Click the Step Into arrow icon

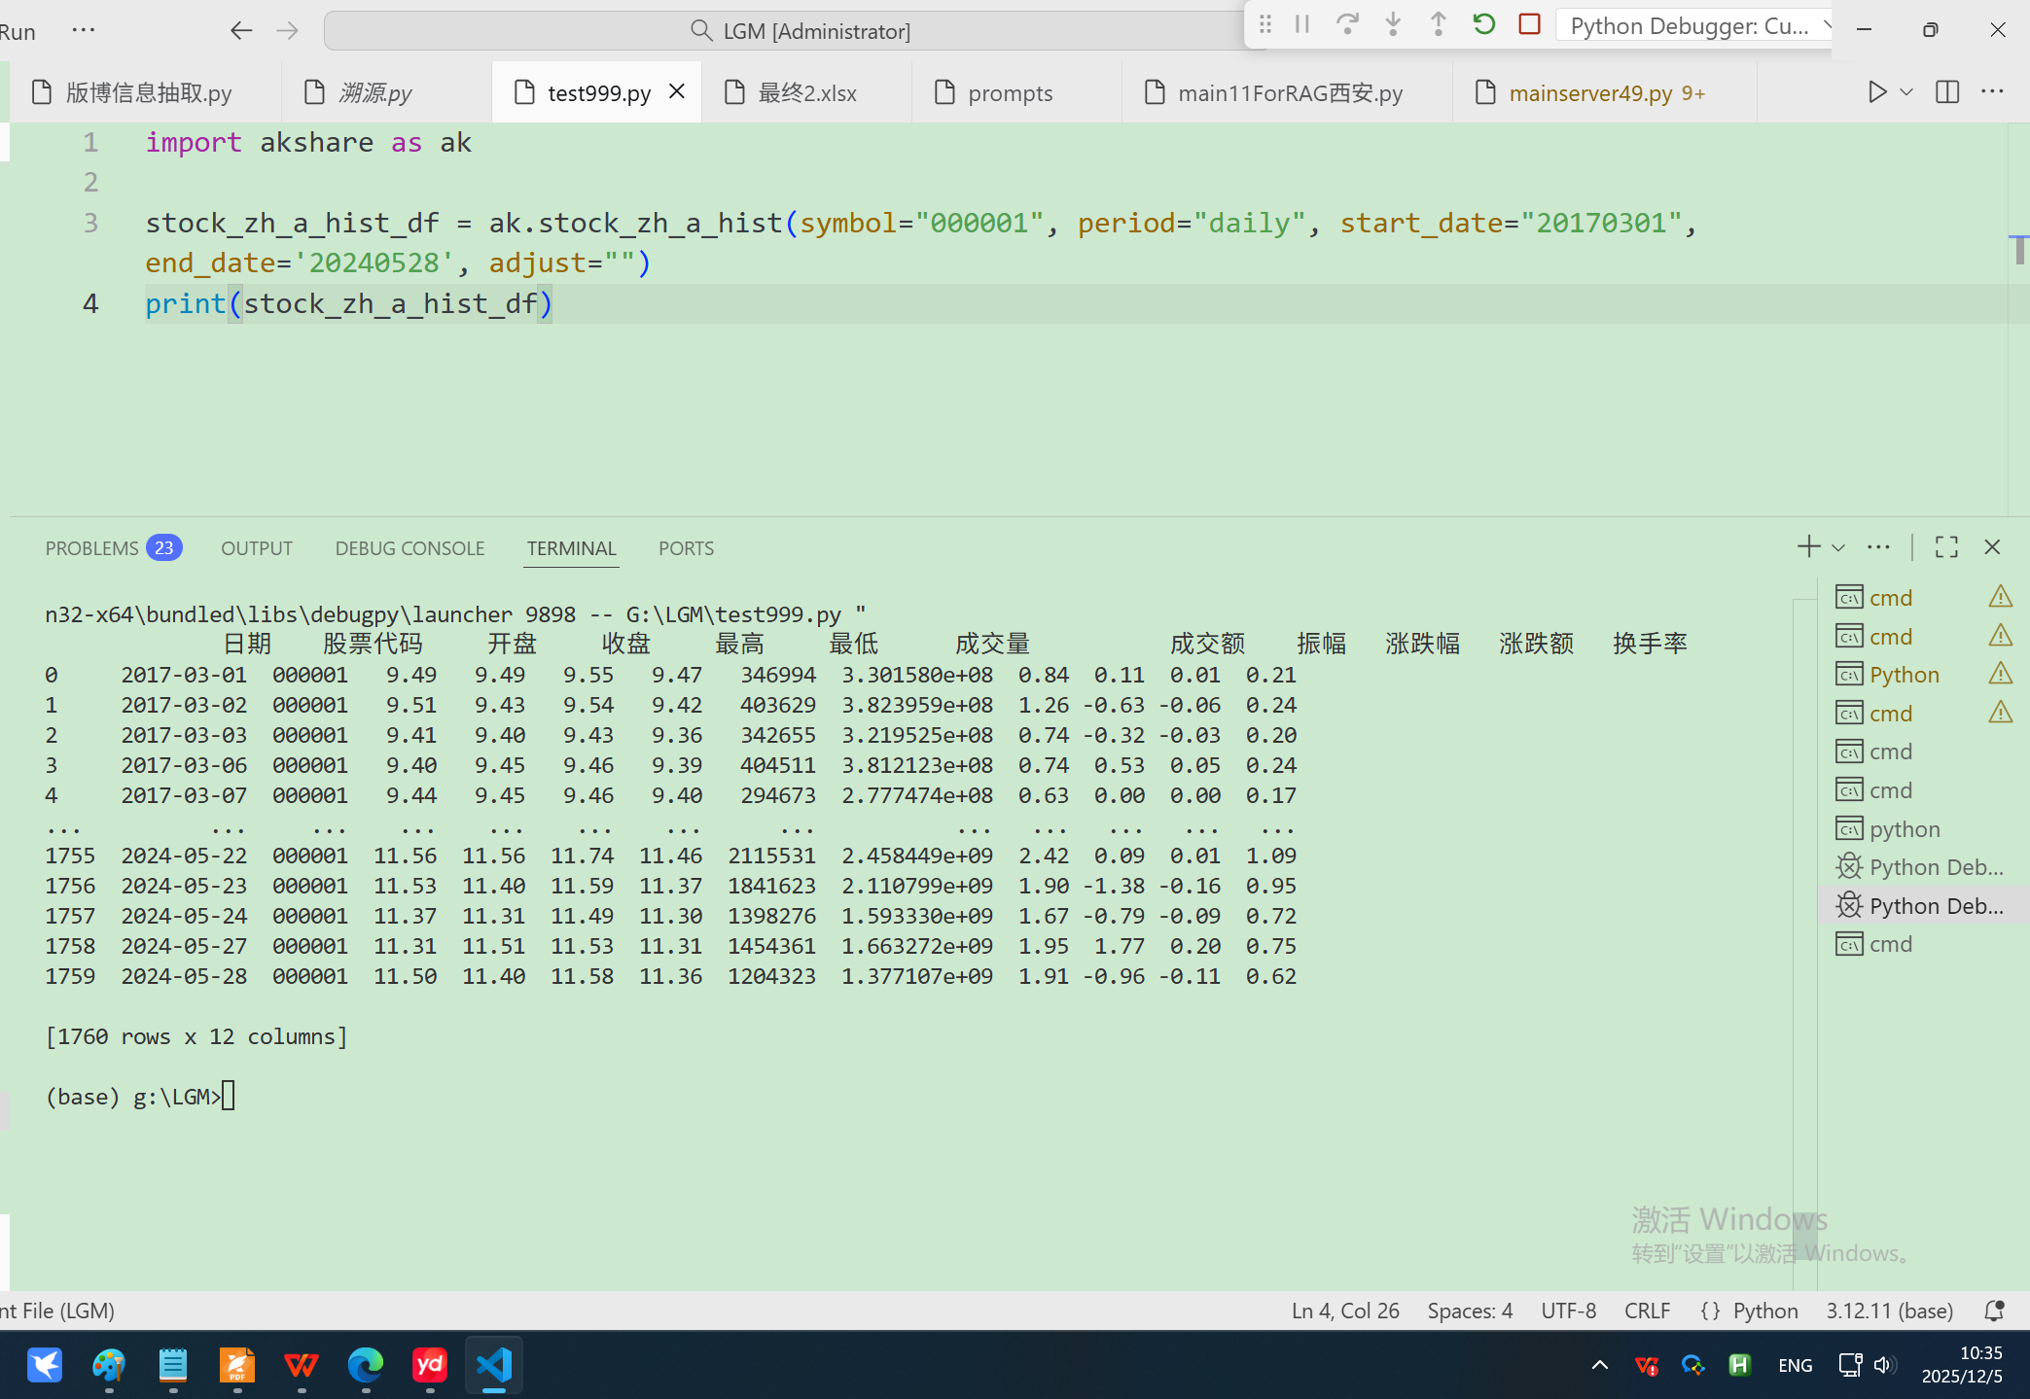coord(1393,24)
